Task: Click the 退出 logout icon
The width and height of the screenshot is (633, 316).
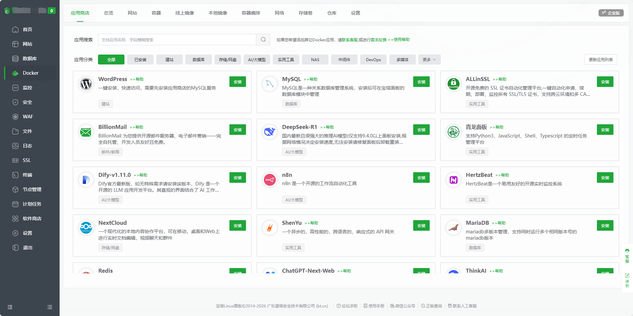Action: tap(15, 248)
